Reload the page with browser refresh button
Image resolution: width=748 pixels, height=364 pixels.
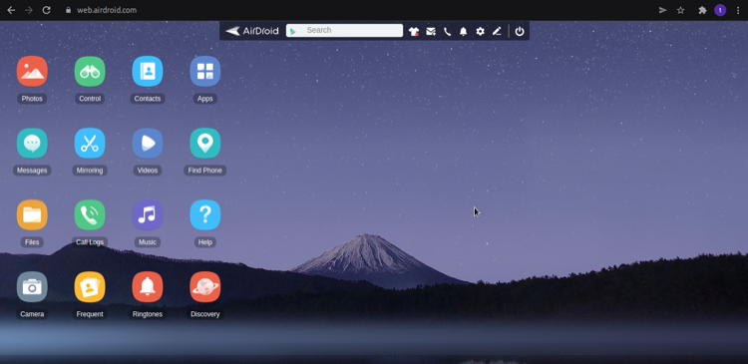tap(46, 10)
